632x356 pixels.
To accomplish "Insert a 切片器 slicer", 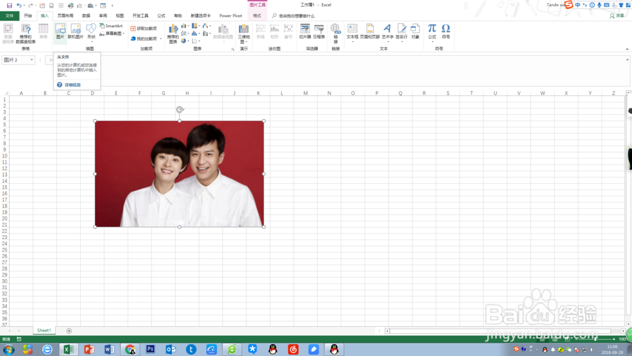I will tap(305, 32).
